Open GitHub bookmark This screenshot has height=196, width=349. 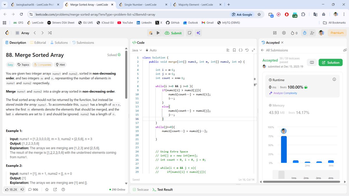(172, 23)
